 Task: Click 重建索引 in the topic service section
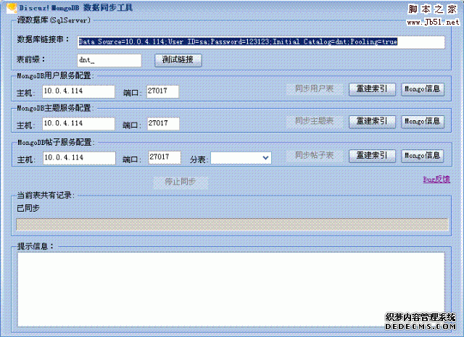coord(372,122)
